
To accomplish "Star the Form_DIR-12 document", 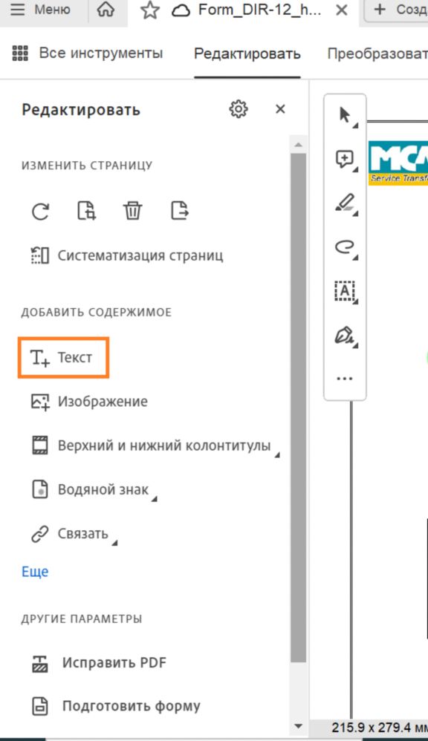I will tap(150, 10).
